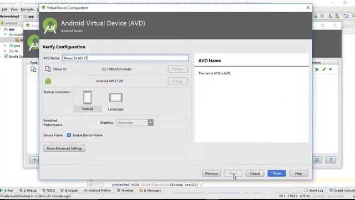Select the app module in project tree
355x200 pixels.
(x=9, y=29)
